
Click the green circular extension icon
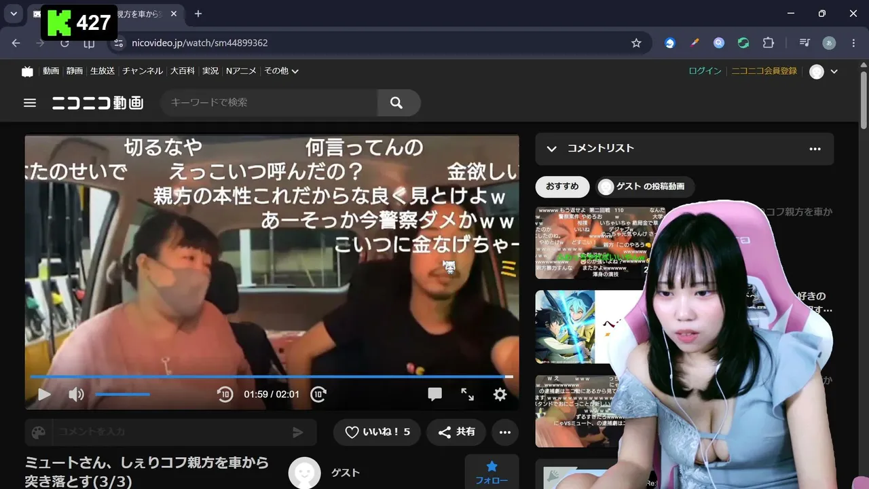[743, 43]
